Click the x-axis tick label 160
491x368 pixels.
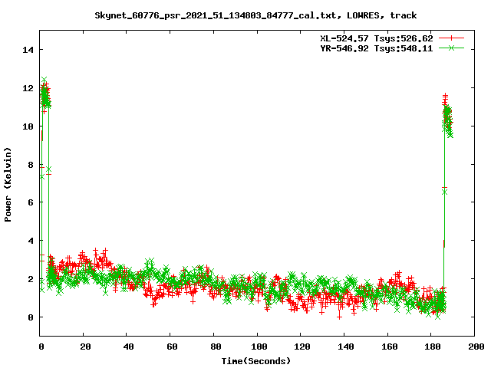389,347
